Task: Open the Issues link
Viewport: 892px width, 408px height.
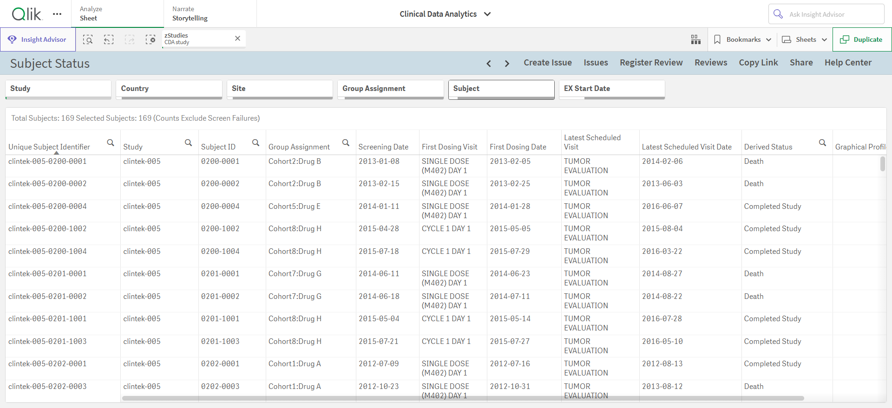Action: click(x=596, y=63)
